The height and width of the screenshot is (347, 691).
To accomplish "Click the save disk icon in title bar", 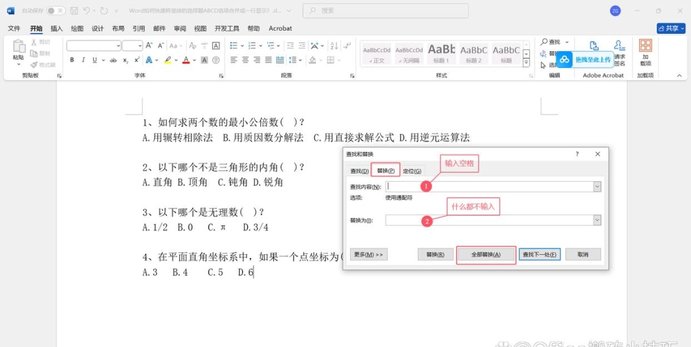I will pos(74,11).
